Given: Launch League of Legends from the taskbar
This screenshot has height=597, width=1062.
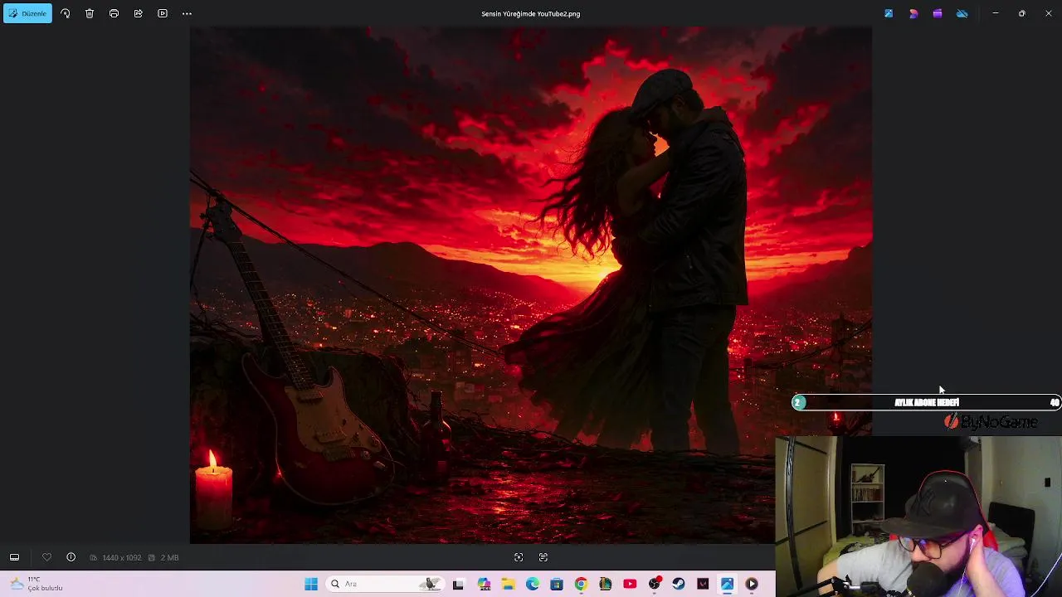Looking at the screenshot, I should [606, 584].
